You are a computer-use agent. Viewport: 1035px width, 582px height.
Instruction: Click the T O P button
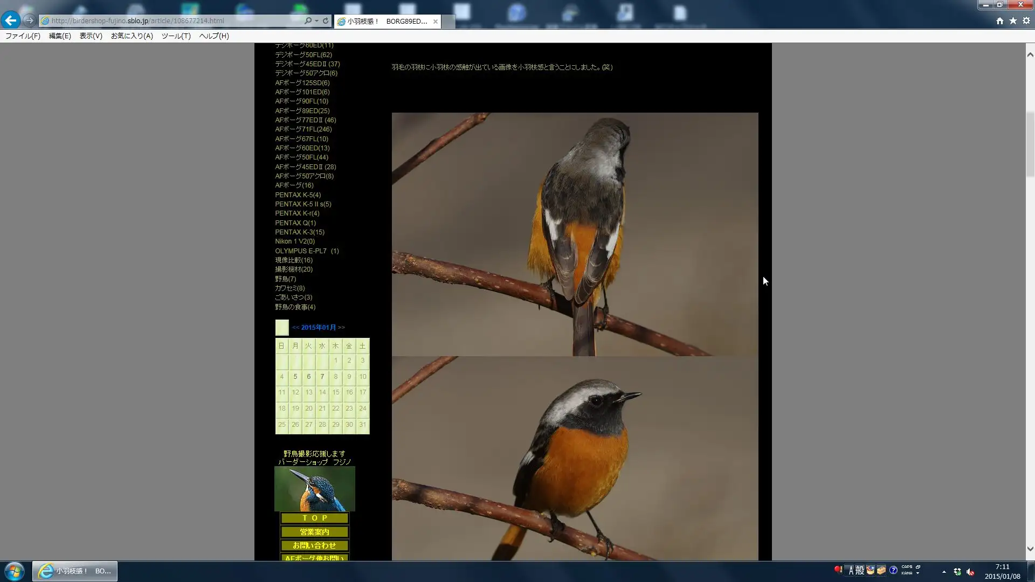click(315, 518)
